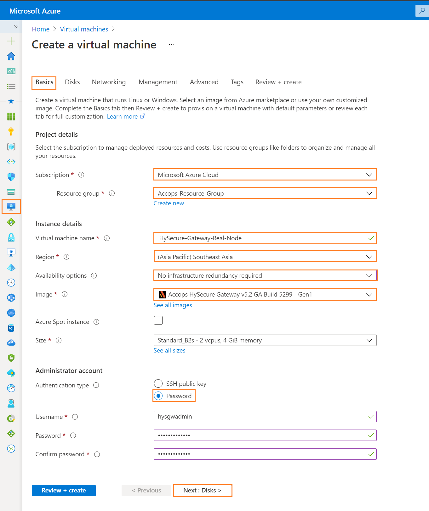Image resolution: width=429 pixels, height=511 pixels.
Task: Click the SQL databases sidebar icon
Action: pyautogui.click(x=11, y=328)
